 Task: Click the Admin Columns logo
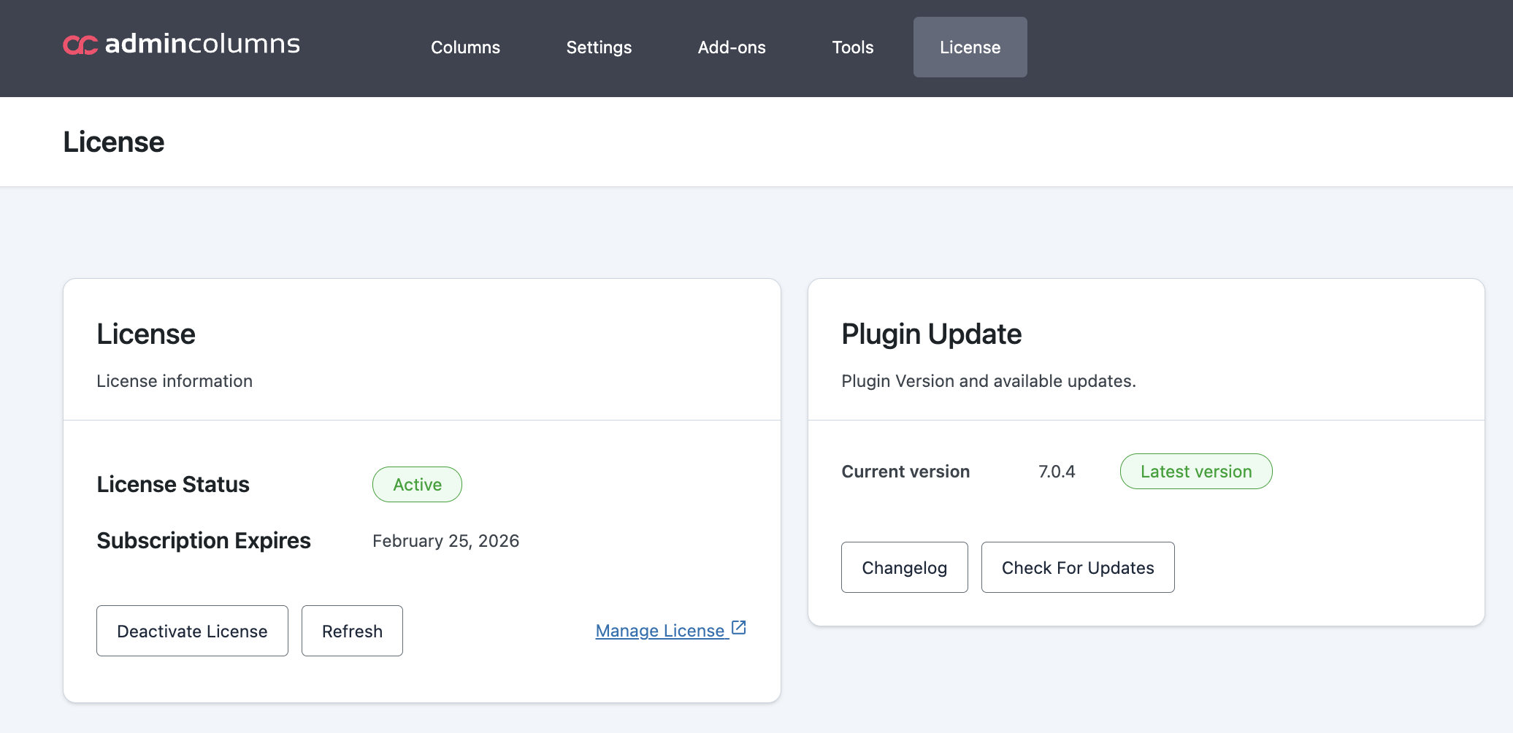click(181, 45)
